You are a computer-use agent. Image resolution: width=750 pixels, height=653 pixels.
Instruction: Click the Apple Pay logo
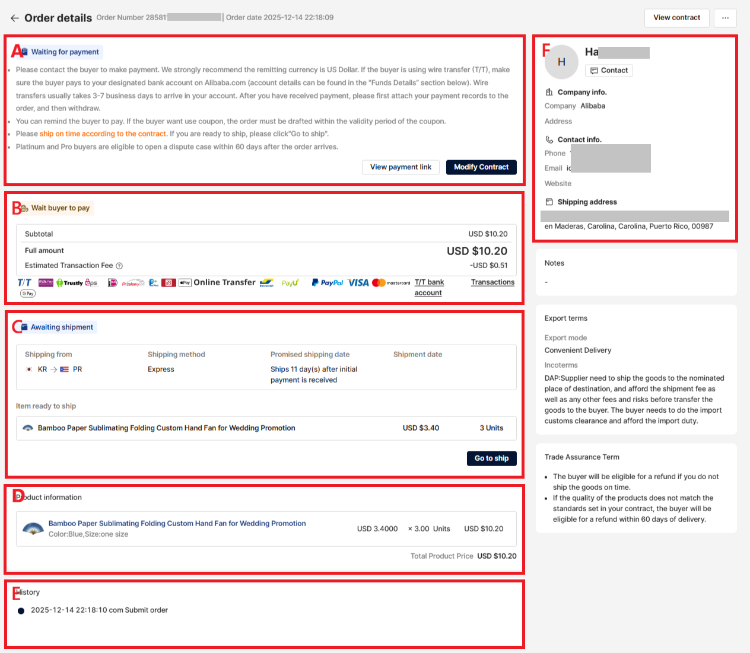point(185,283)
